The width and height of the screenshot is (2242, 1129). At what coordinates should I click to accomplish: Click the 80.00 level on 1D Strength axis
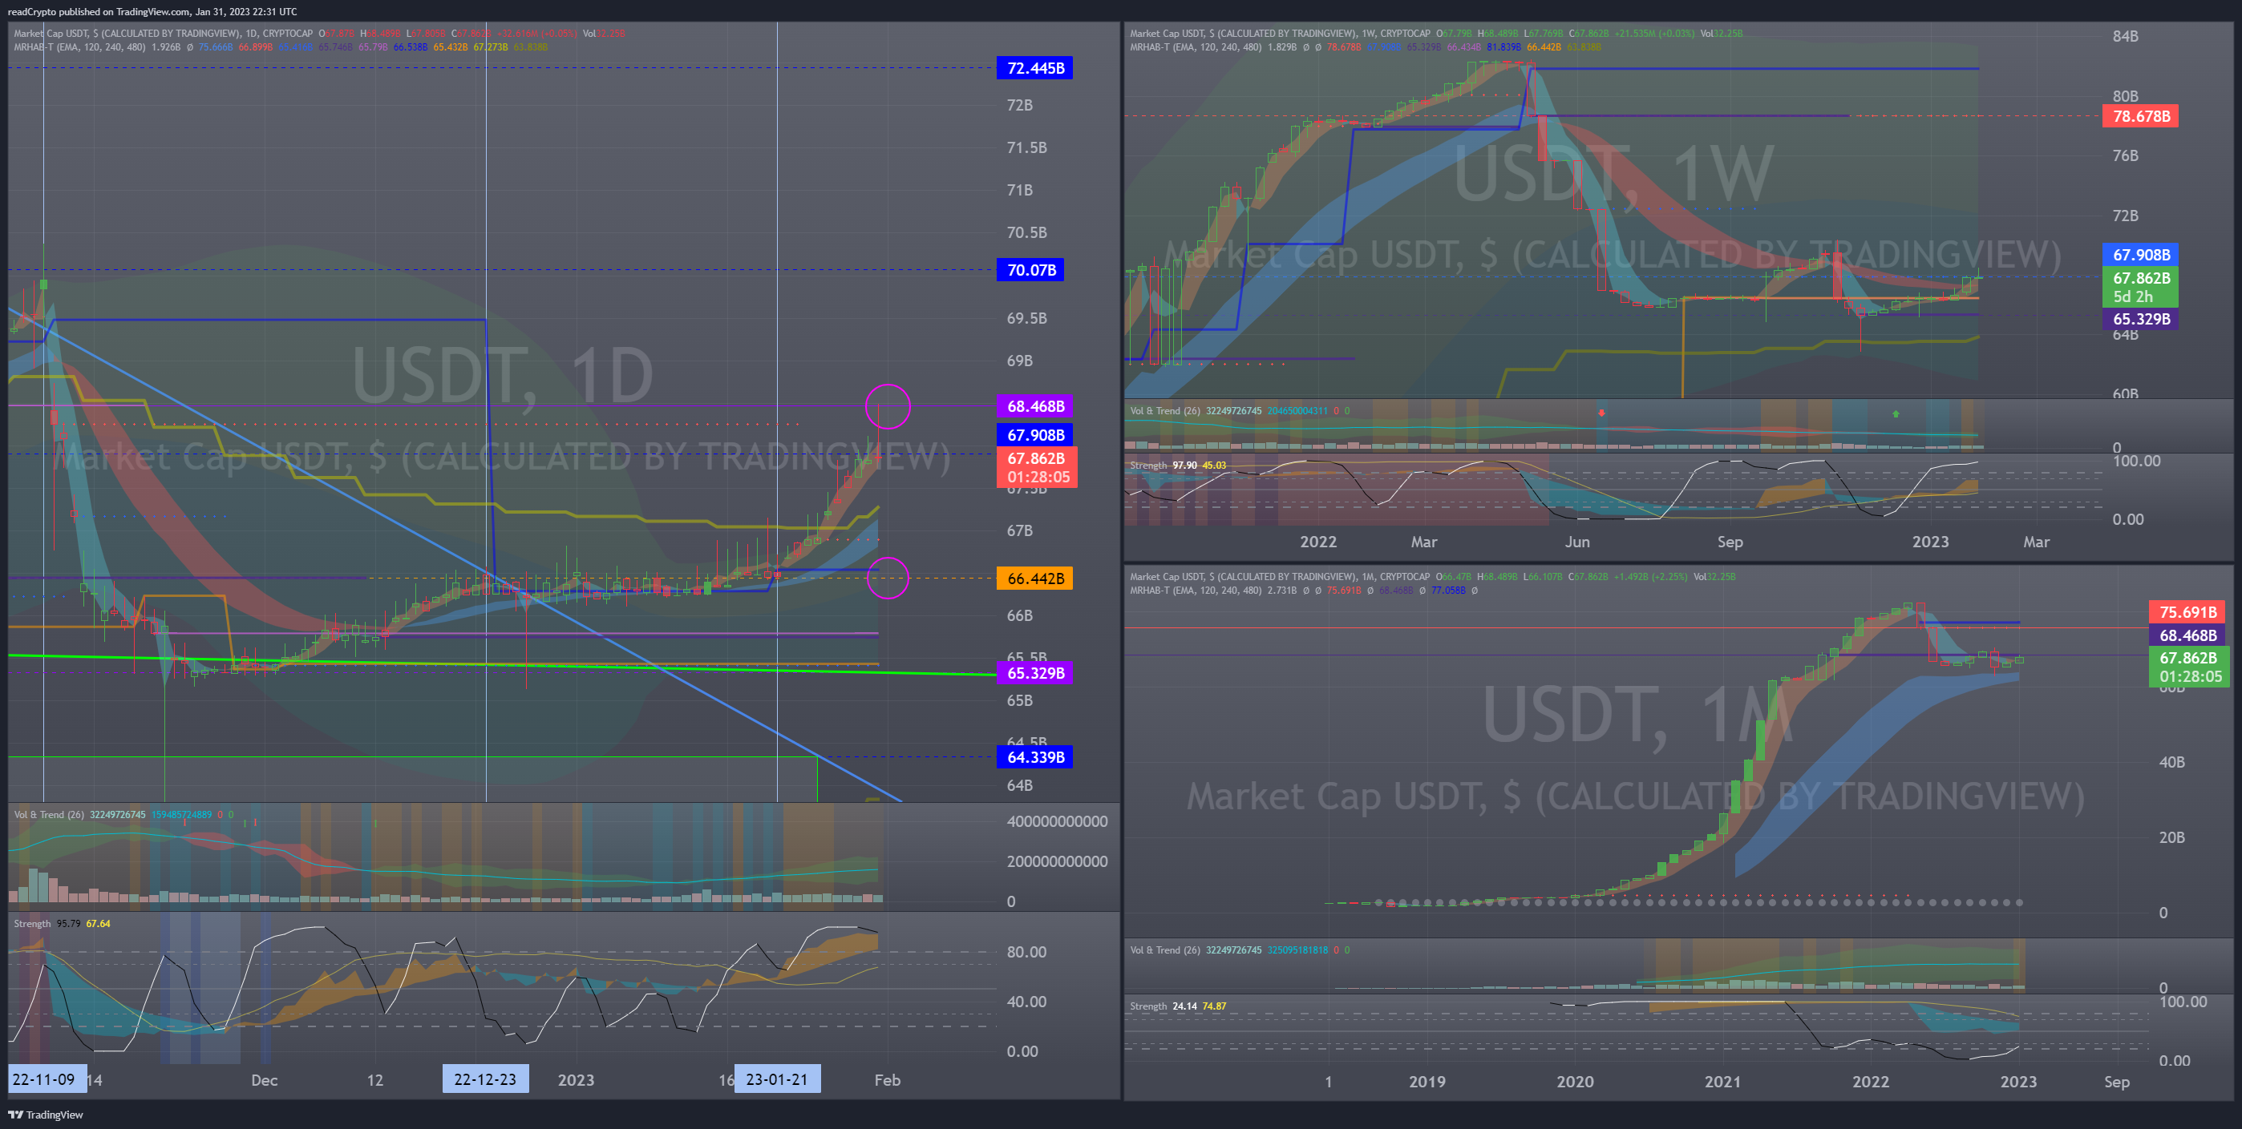tap(1026, 953)
